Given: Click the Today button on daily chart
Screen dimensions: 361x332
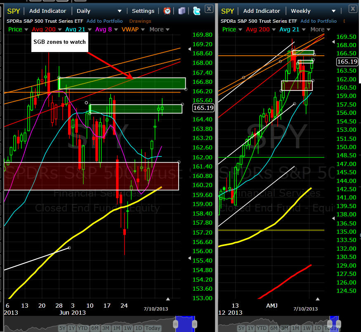Looking at the screenshot, I should click(153, 328).
